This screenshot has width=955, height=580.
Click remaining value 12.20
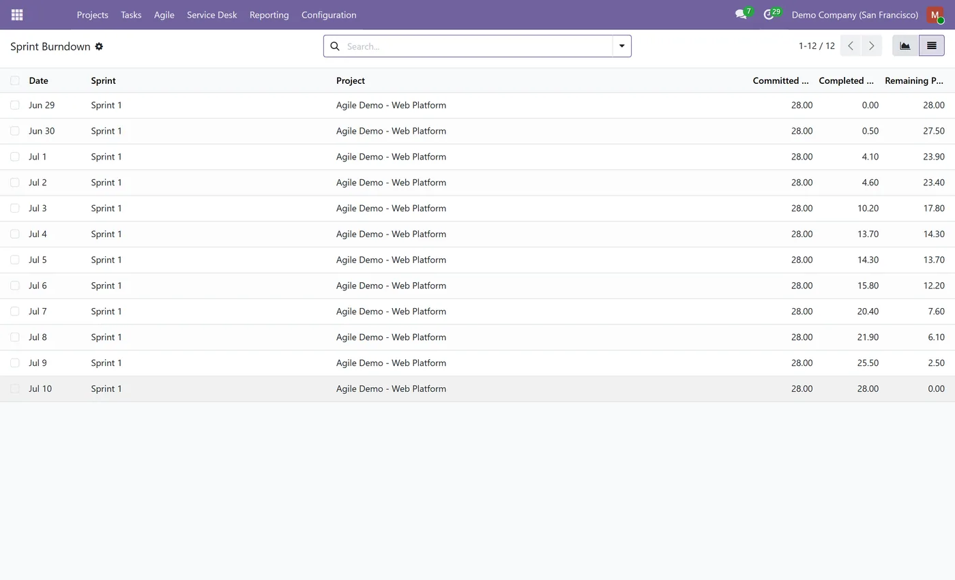[x=934, y=286]
